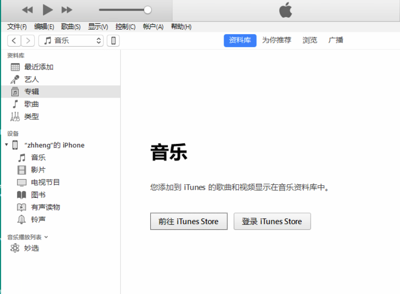Select "zhheng"的 iPhone device name

(54, 145)
